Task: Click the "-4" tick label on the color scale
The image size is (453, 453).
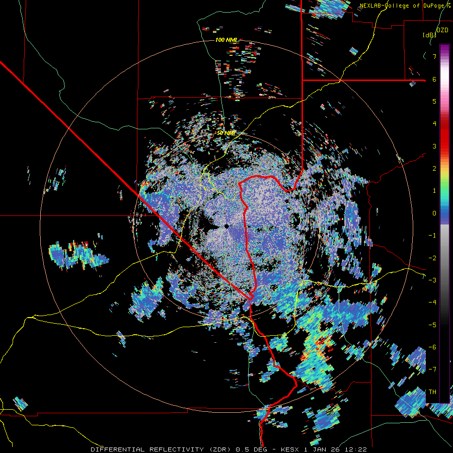Action: coord(432,303)
